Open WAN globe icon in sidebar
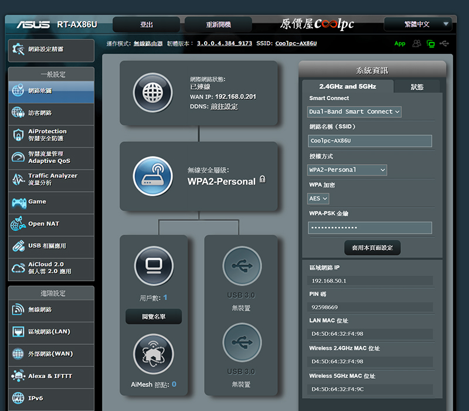Screen dimensions: 469x411 (x=18, y=354)
